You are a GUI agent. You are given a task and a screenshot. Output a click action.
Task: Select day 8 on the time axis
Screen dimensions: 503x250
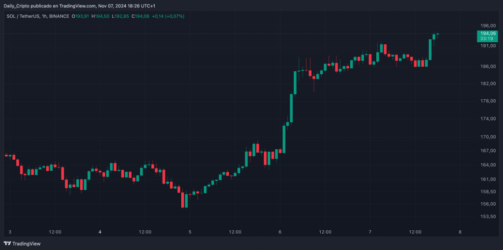[460, 232]
